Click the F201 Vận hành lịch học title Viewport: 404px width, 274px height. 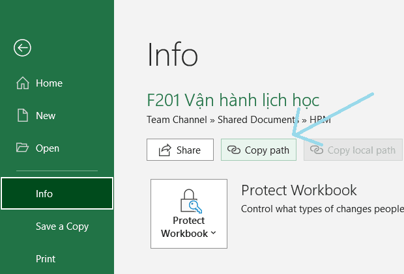[233, 100]
